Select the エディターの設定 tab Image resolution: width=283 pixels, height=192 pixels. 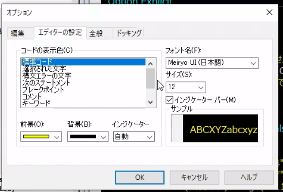(x=60, y=33)
